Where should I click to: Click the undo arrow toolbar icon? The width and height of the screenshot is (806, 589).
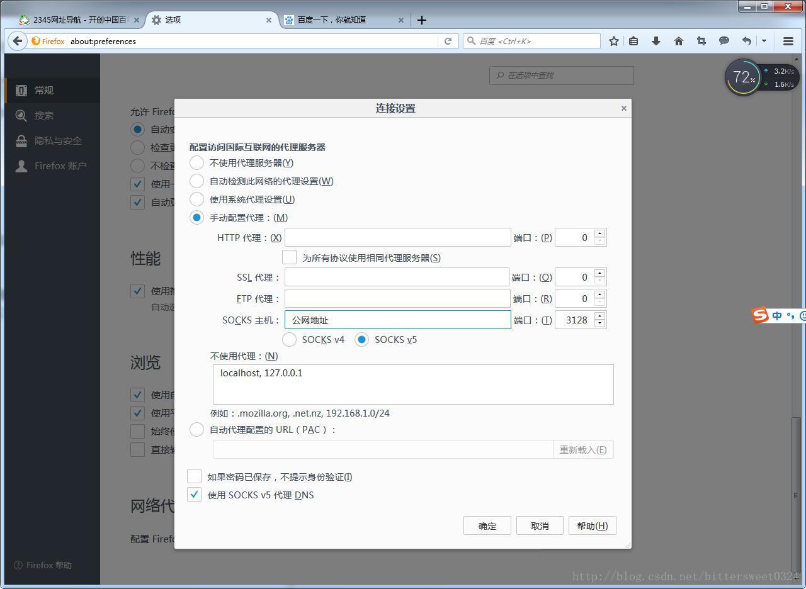(x=747, y=41)
